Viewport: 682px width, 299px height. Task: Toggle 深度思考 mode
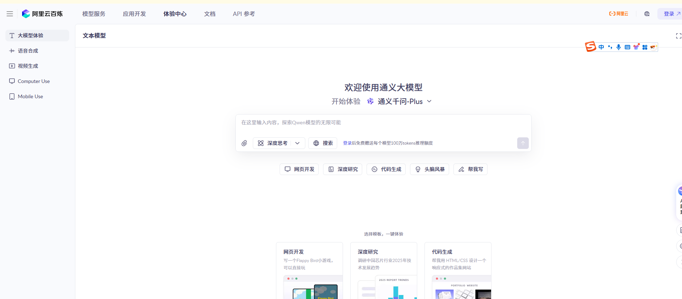273,143
